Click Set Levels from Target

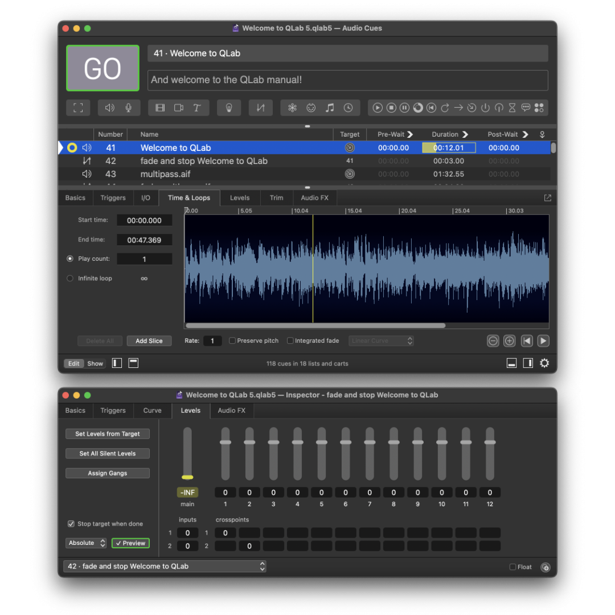pos(108,434)
